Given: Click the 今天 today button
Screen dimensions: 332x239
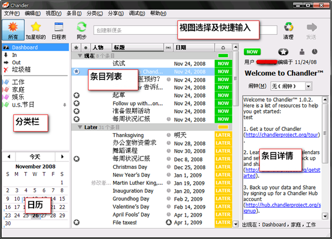Looking at the screenshot, I should coord(35,157).
